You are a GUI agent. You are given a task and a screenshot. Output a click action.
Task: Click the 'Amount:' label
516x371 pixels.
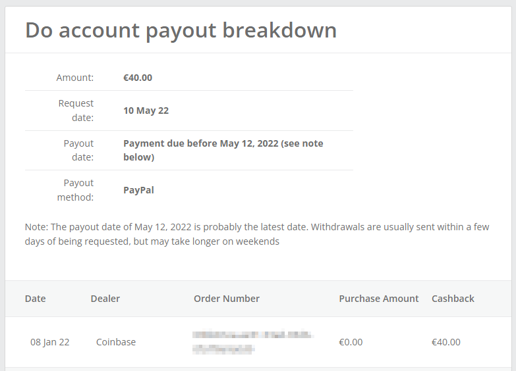pos(75,78)
